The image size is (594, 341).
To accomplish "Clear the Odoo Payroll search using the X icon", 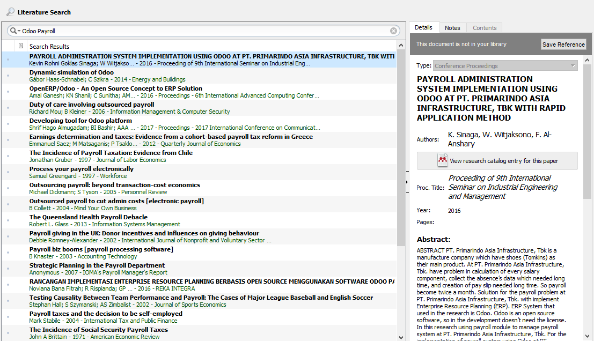I will point(394,31).
